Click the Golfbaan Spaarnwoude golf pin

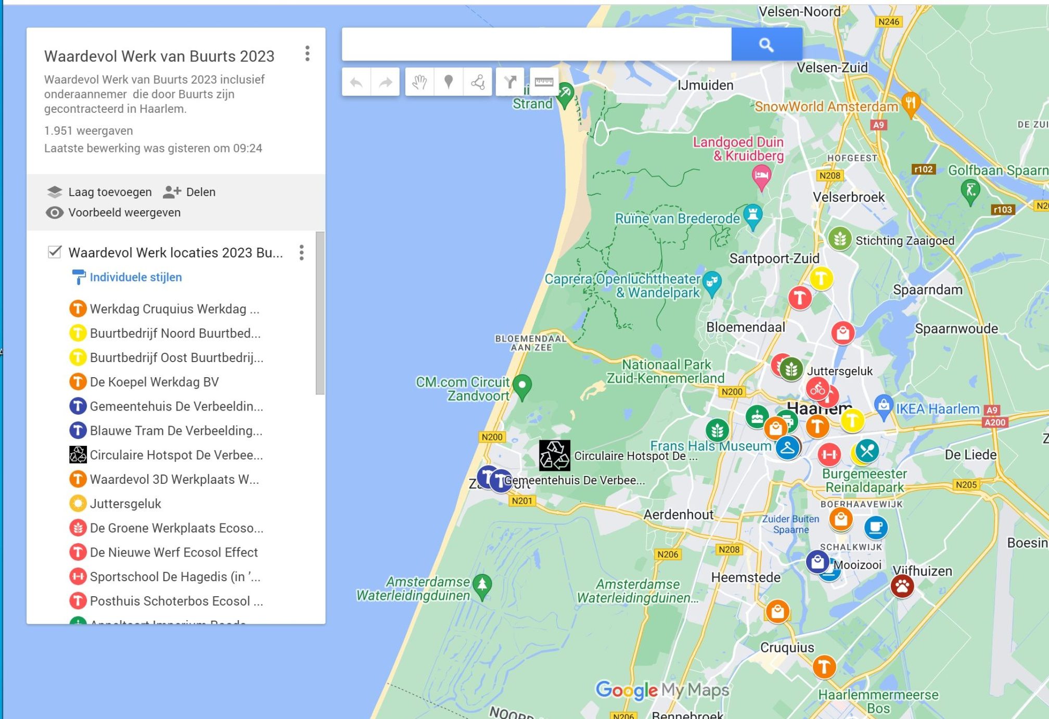(970, 191)
